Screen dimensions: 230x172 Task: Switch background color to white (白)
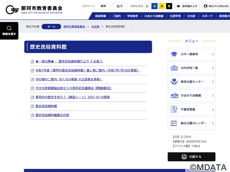click(147, 6)
